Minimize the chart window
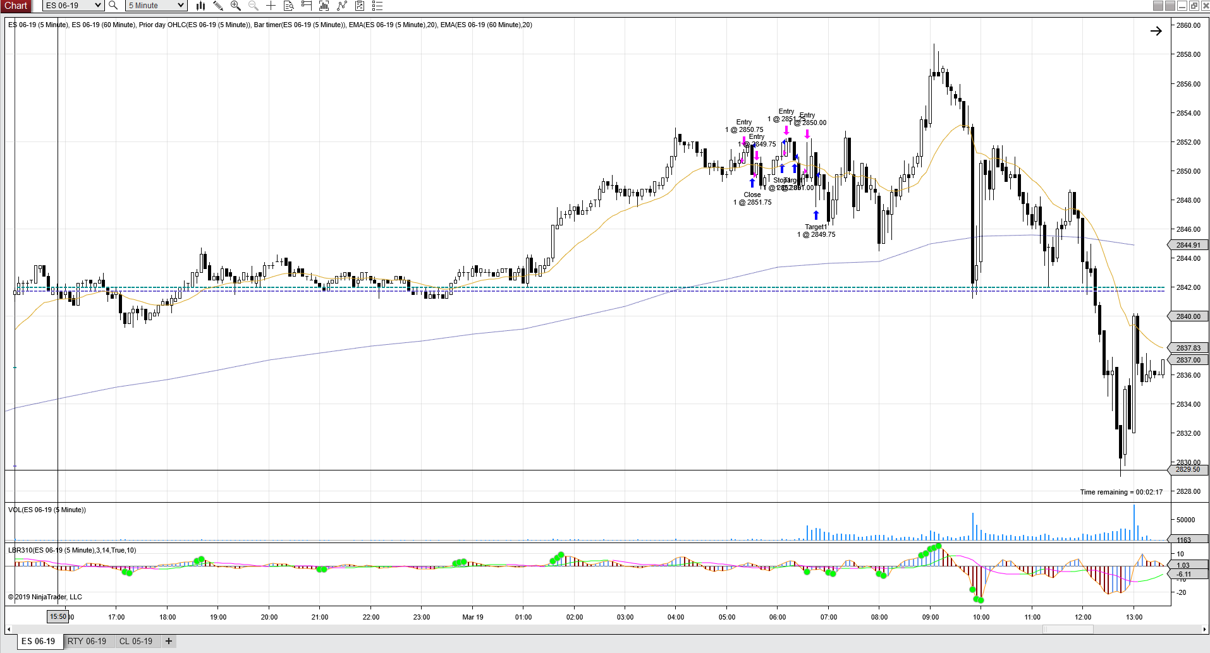This screenshot has height=653, width=1210. pyautogui.click(x=1182, y=6)
